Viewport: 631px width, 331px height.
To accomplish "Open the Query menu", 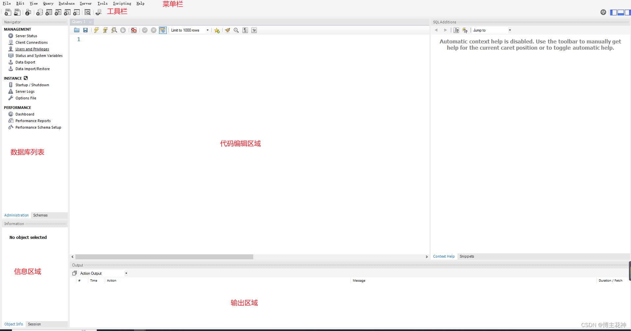I will pos(48,3).
